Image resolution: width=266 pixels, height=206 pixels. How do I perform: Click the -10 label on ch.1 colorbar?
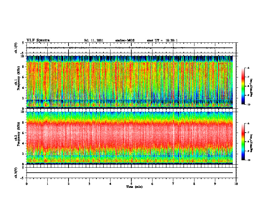[x=248, y=105]
